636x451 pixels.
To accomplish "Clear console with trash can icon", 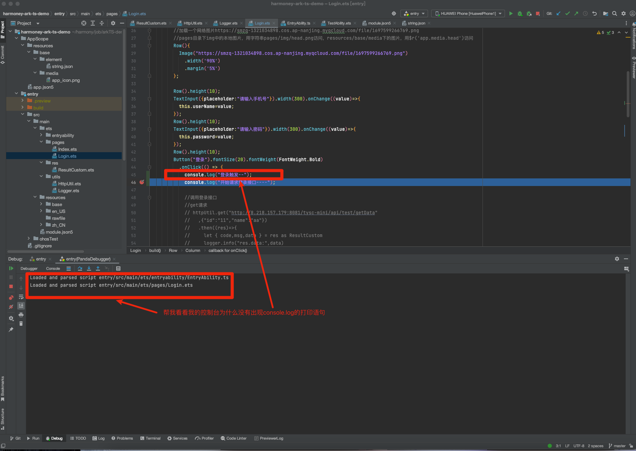I will coord(21,323).
